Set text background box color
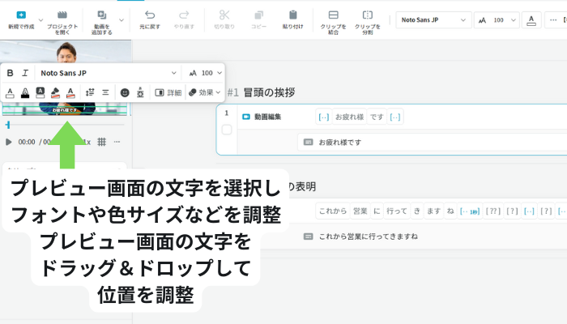 (x=40, y=93)
